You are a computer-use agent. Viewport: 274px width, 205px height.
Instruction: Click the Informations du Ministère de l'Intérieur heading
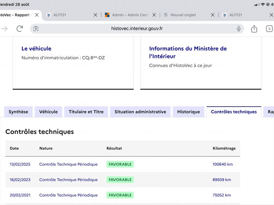(188, 52)
